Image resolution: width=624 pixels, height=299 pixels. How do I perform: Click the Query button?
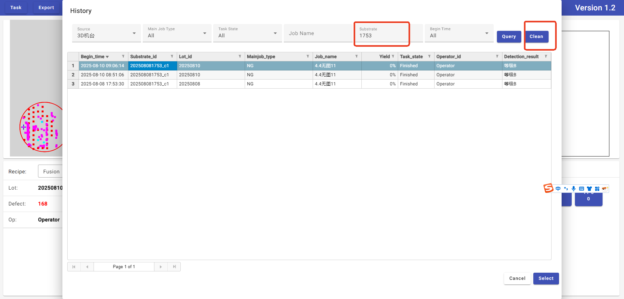509,37
